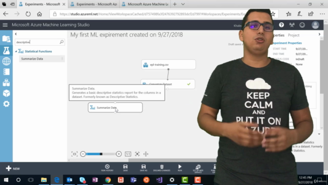Click the fit to screen arrows icon
Screen dimensions: 328x185
137,154
